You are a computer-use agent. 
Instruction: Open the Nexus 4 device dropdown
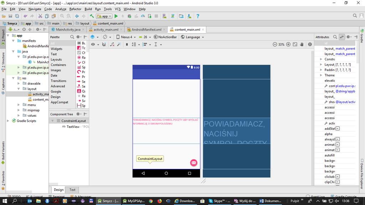coord(126,37)
